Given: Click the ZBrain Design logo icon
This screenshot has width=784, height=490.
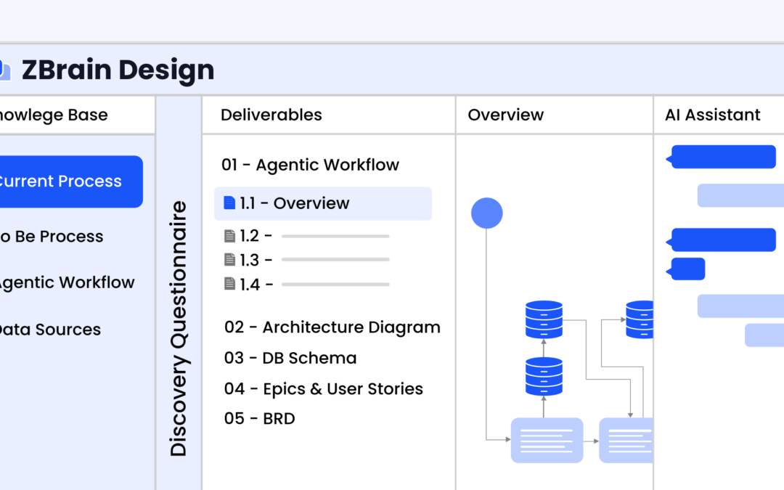Looking at the screenshot, I should pyautogui.click(x=5, y=70).
